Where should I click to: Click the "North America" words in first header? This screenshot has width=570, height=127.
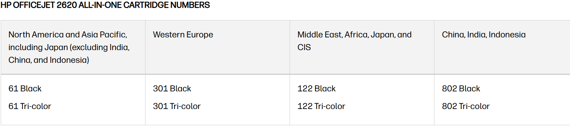(x=36, y=35)
